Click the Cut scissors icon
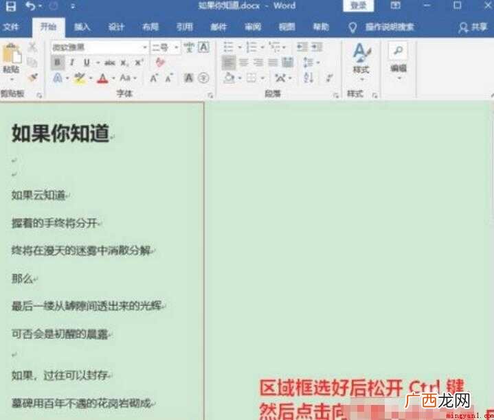The image size is (494, 420). click(32, 47)
